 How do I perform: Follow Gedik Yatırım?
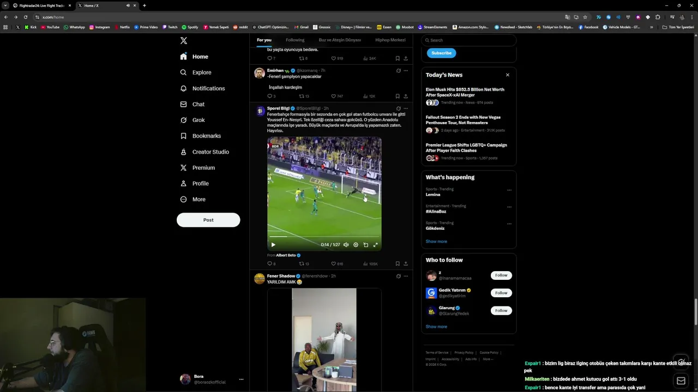click(501, 293)
